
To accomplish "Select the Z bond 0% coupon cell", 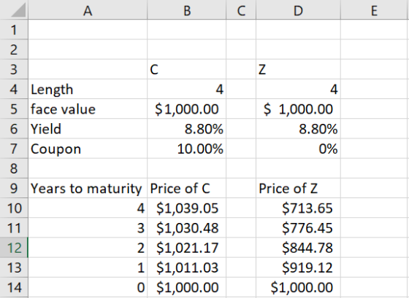I will tap(298, 149).
